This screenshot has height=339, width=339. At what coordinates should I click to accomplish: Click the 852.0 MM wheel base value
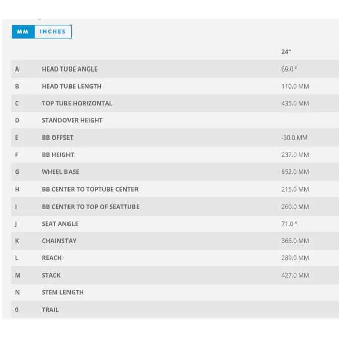click(295, 172)
